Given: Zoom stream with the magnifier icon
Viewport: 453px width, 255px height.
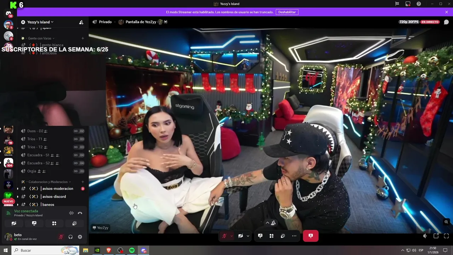Looking at the screenshot, I should coord(446,222).
